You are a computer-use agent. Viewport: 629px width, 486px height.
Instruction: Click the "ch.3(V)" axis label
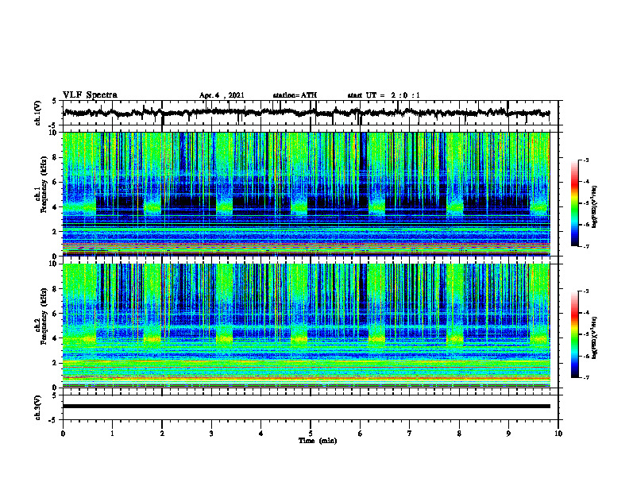(38, 407)
